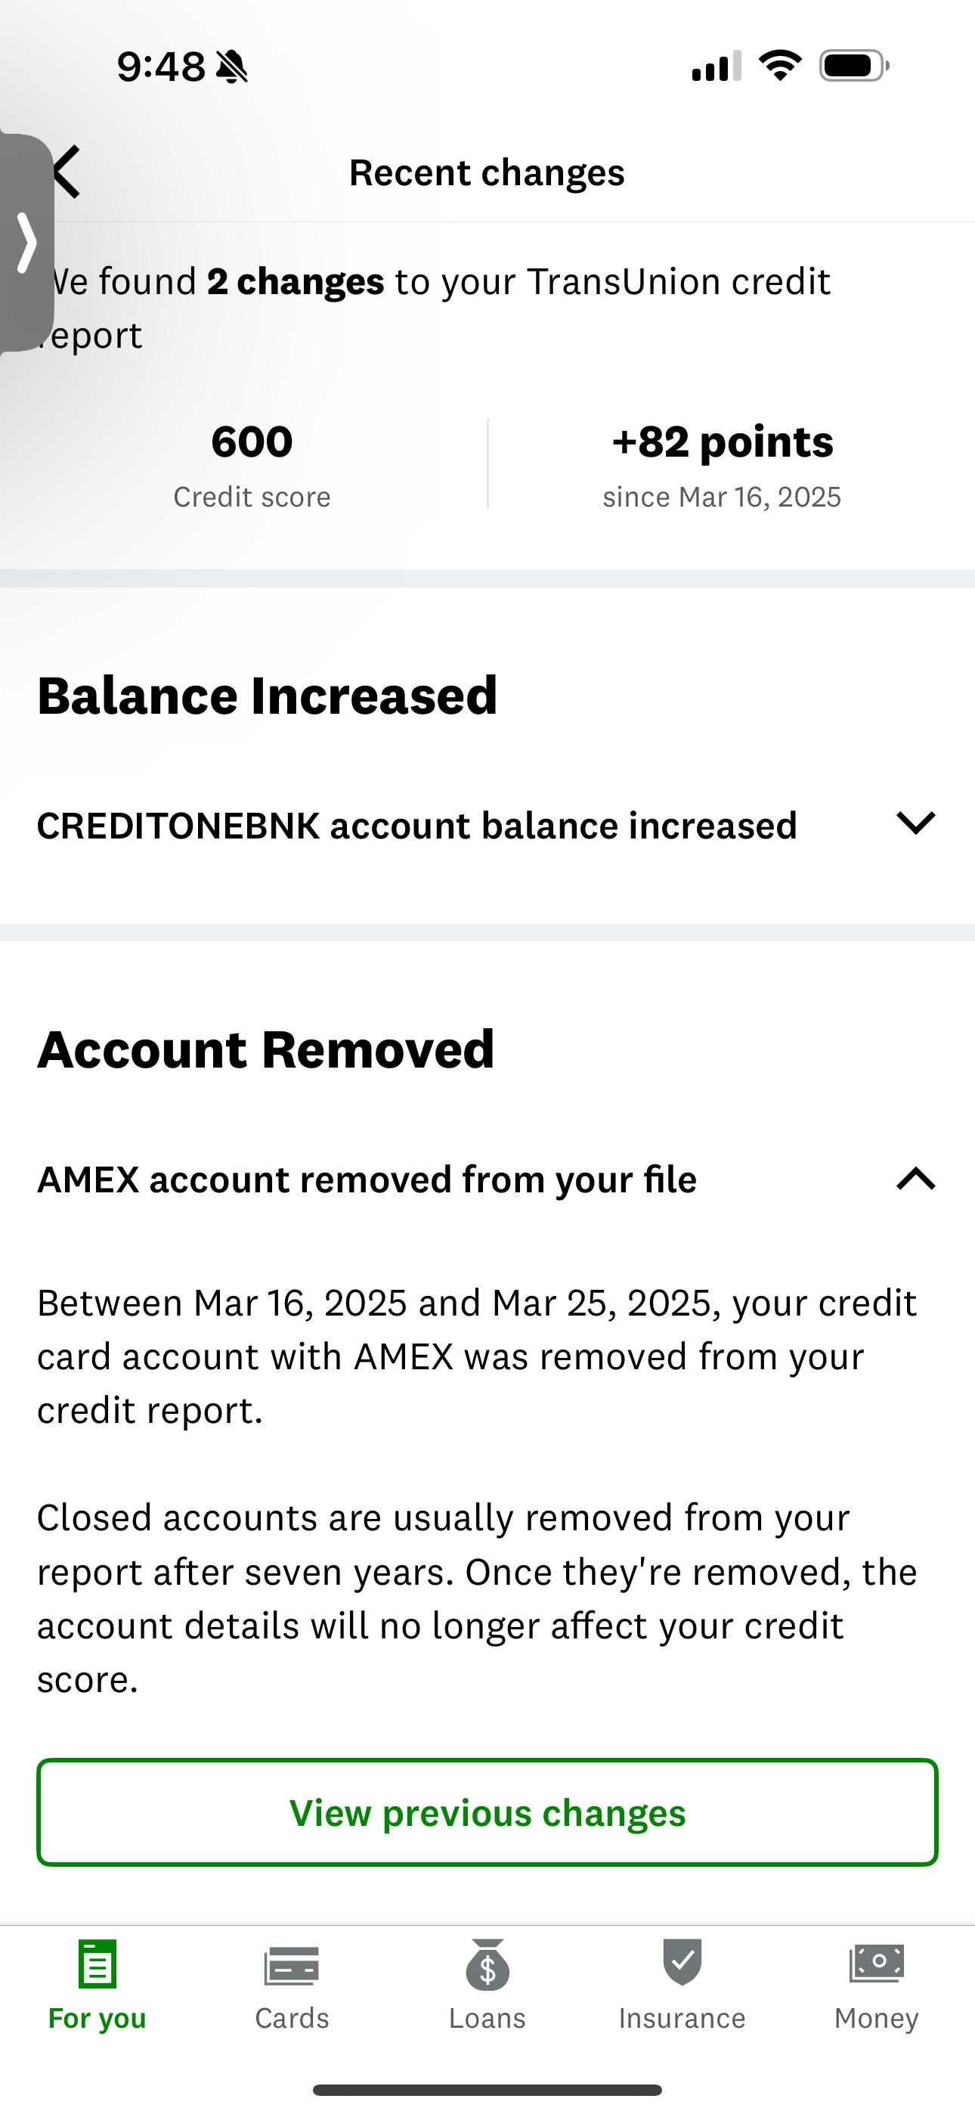Expand the CREDITONEBNK account balance increased row

click(x=417, y=826)
